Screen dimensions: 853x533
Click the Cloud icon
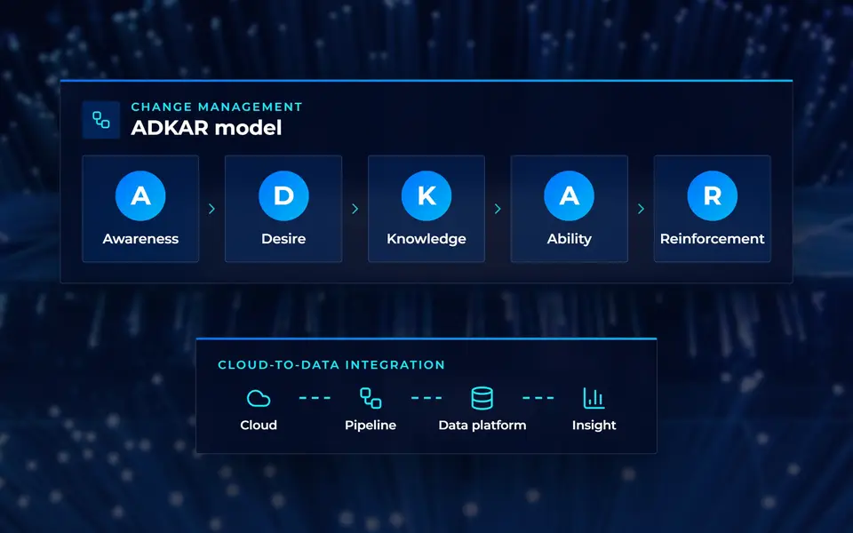coord(259,398)
